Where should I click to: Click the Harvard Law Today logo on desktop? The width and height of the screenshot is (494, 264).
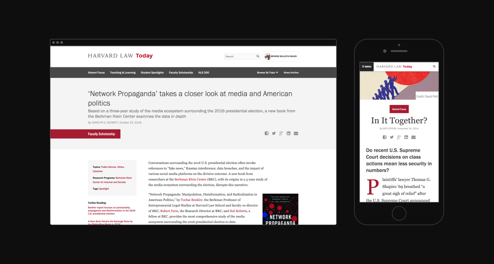(120, 56)
